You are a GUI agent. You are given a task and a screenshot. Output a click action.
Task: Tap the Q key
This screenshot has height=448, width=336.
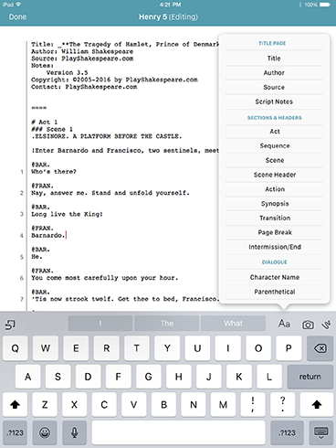(x=15, y=348)
